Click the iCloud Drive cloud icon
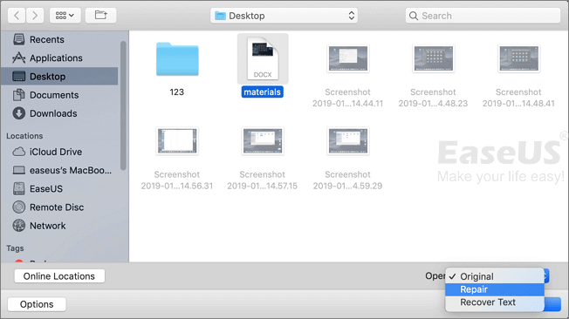 (19, 152)
